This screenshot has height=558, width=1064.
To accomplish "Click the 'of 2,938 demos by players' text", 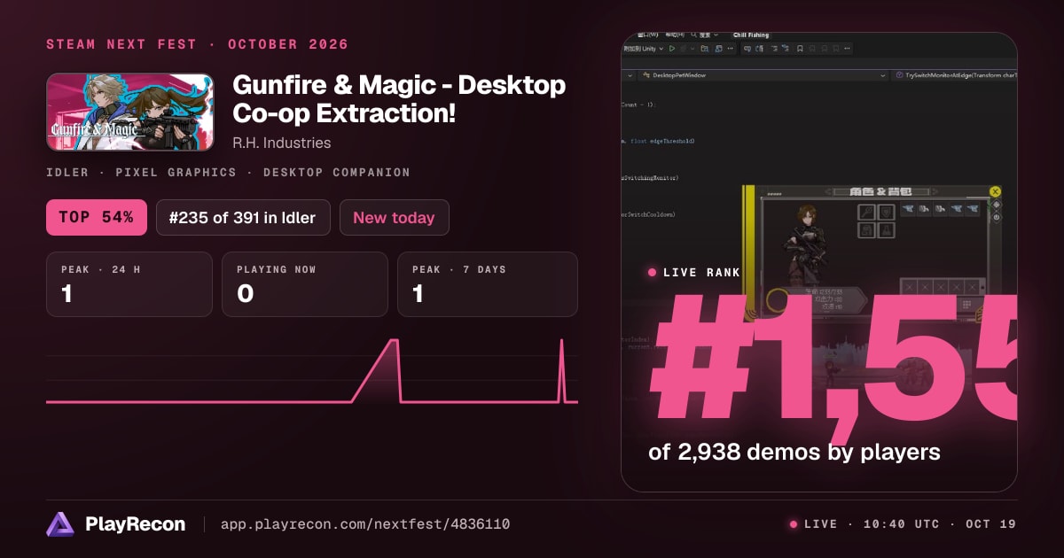I will (794, 452).
